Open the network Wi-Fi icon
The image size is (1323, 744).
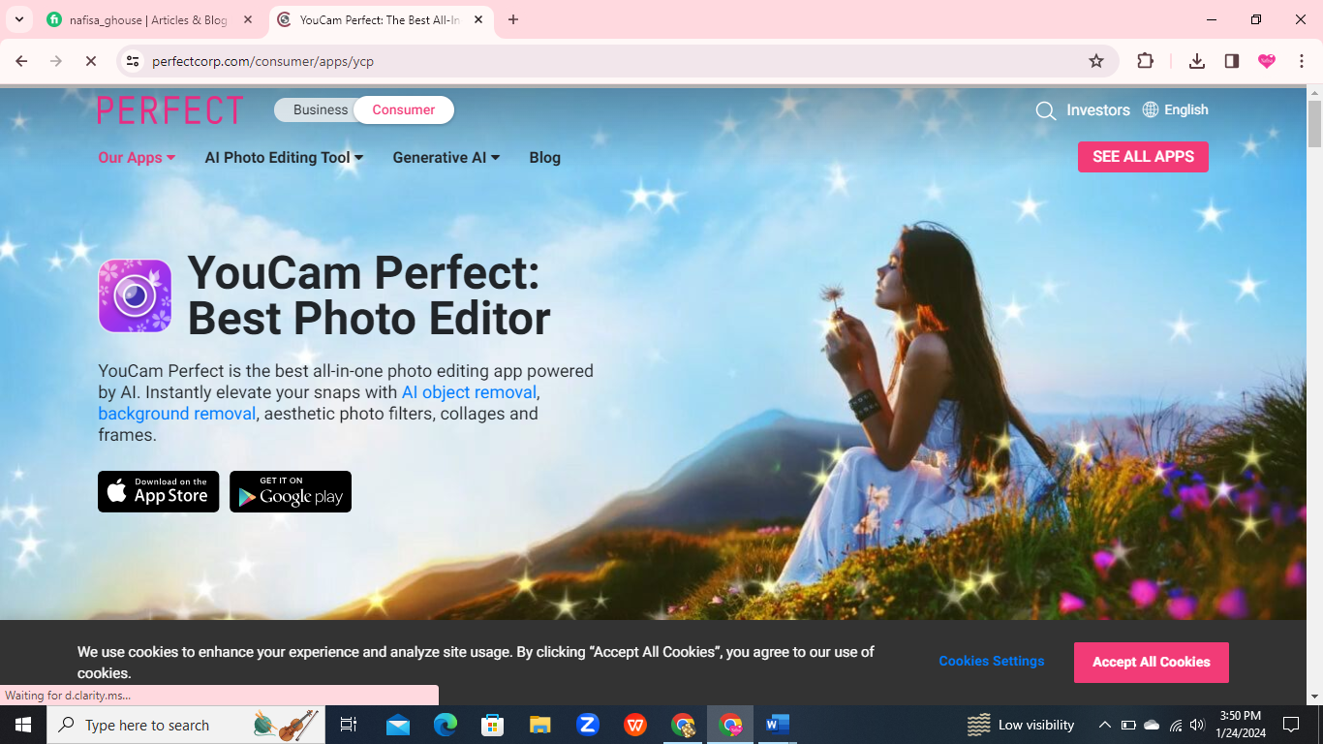coord(1175,725)
